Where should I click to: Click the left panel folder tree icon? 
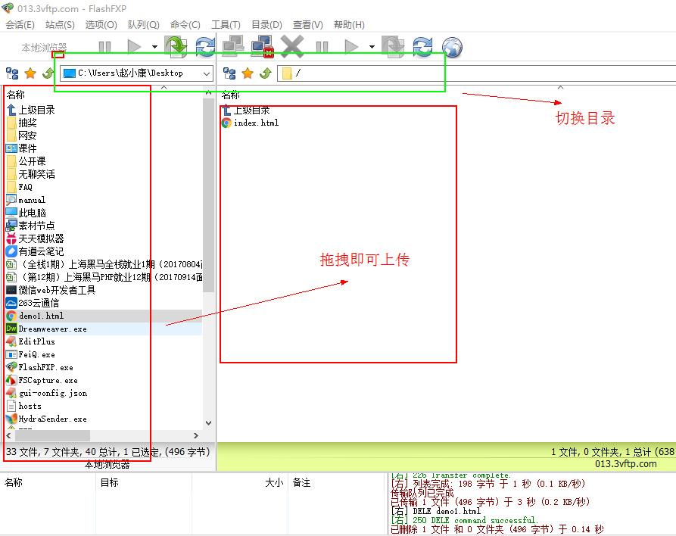[12, 73]
